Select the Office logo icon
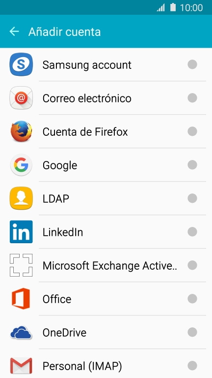212x378 pixels. coord(21,299)
